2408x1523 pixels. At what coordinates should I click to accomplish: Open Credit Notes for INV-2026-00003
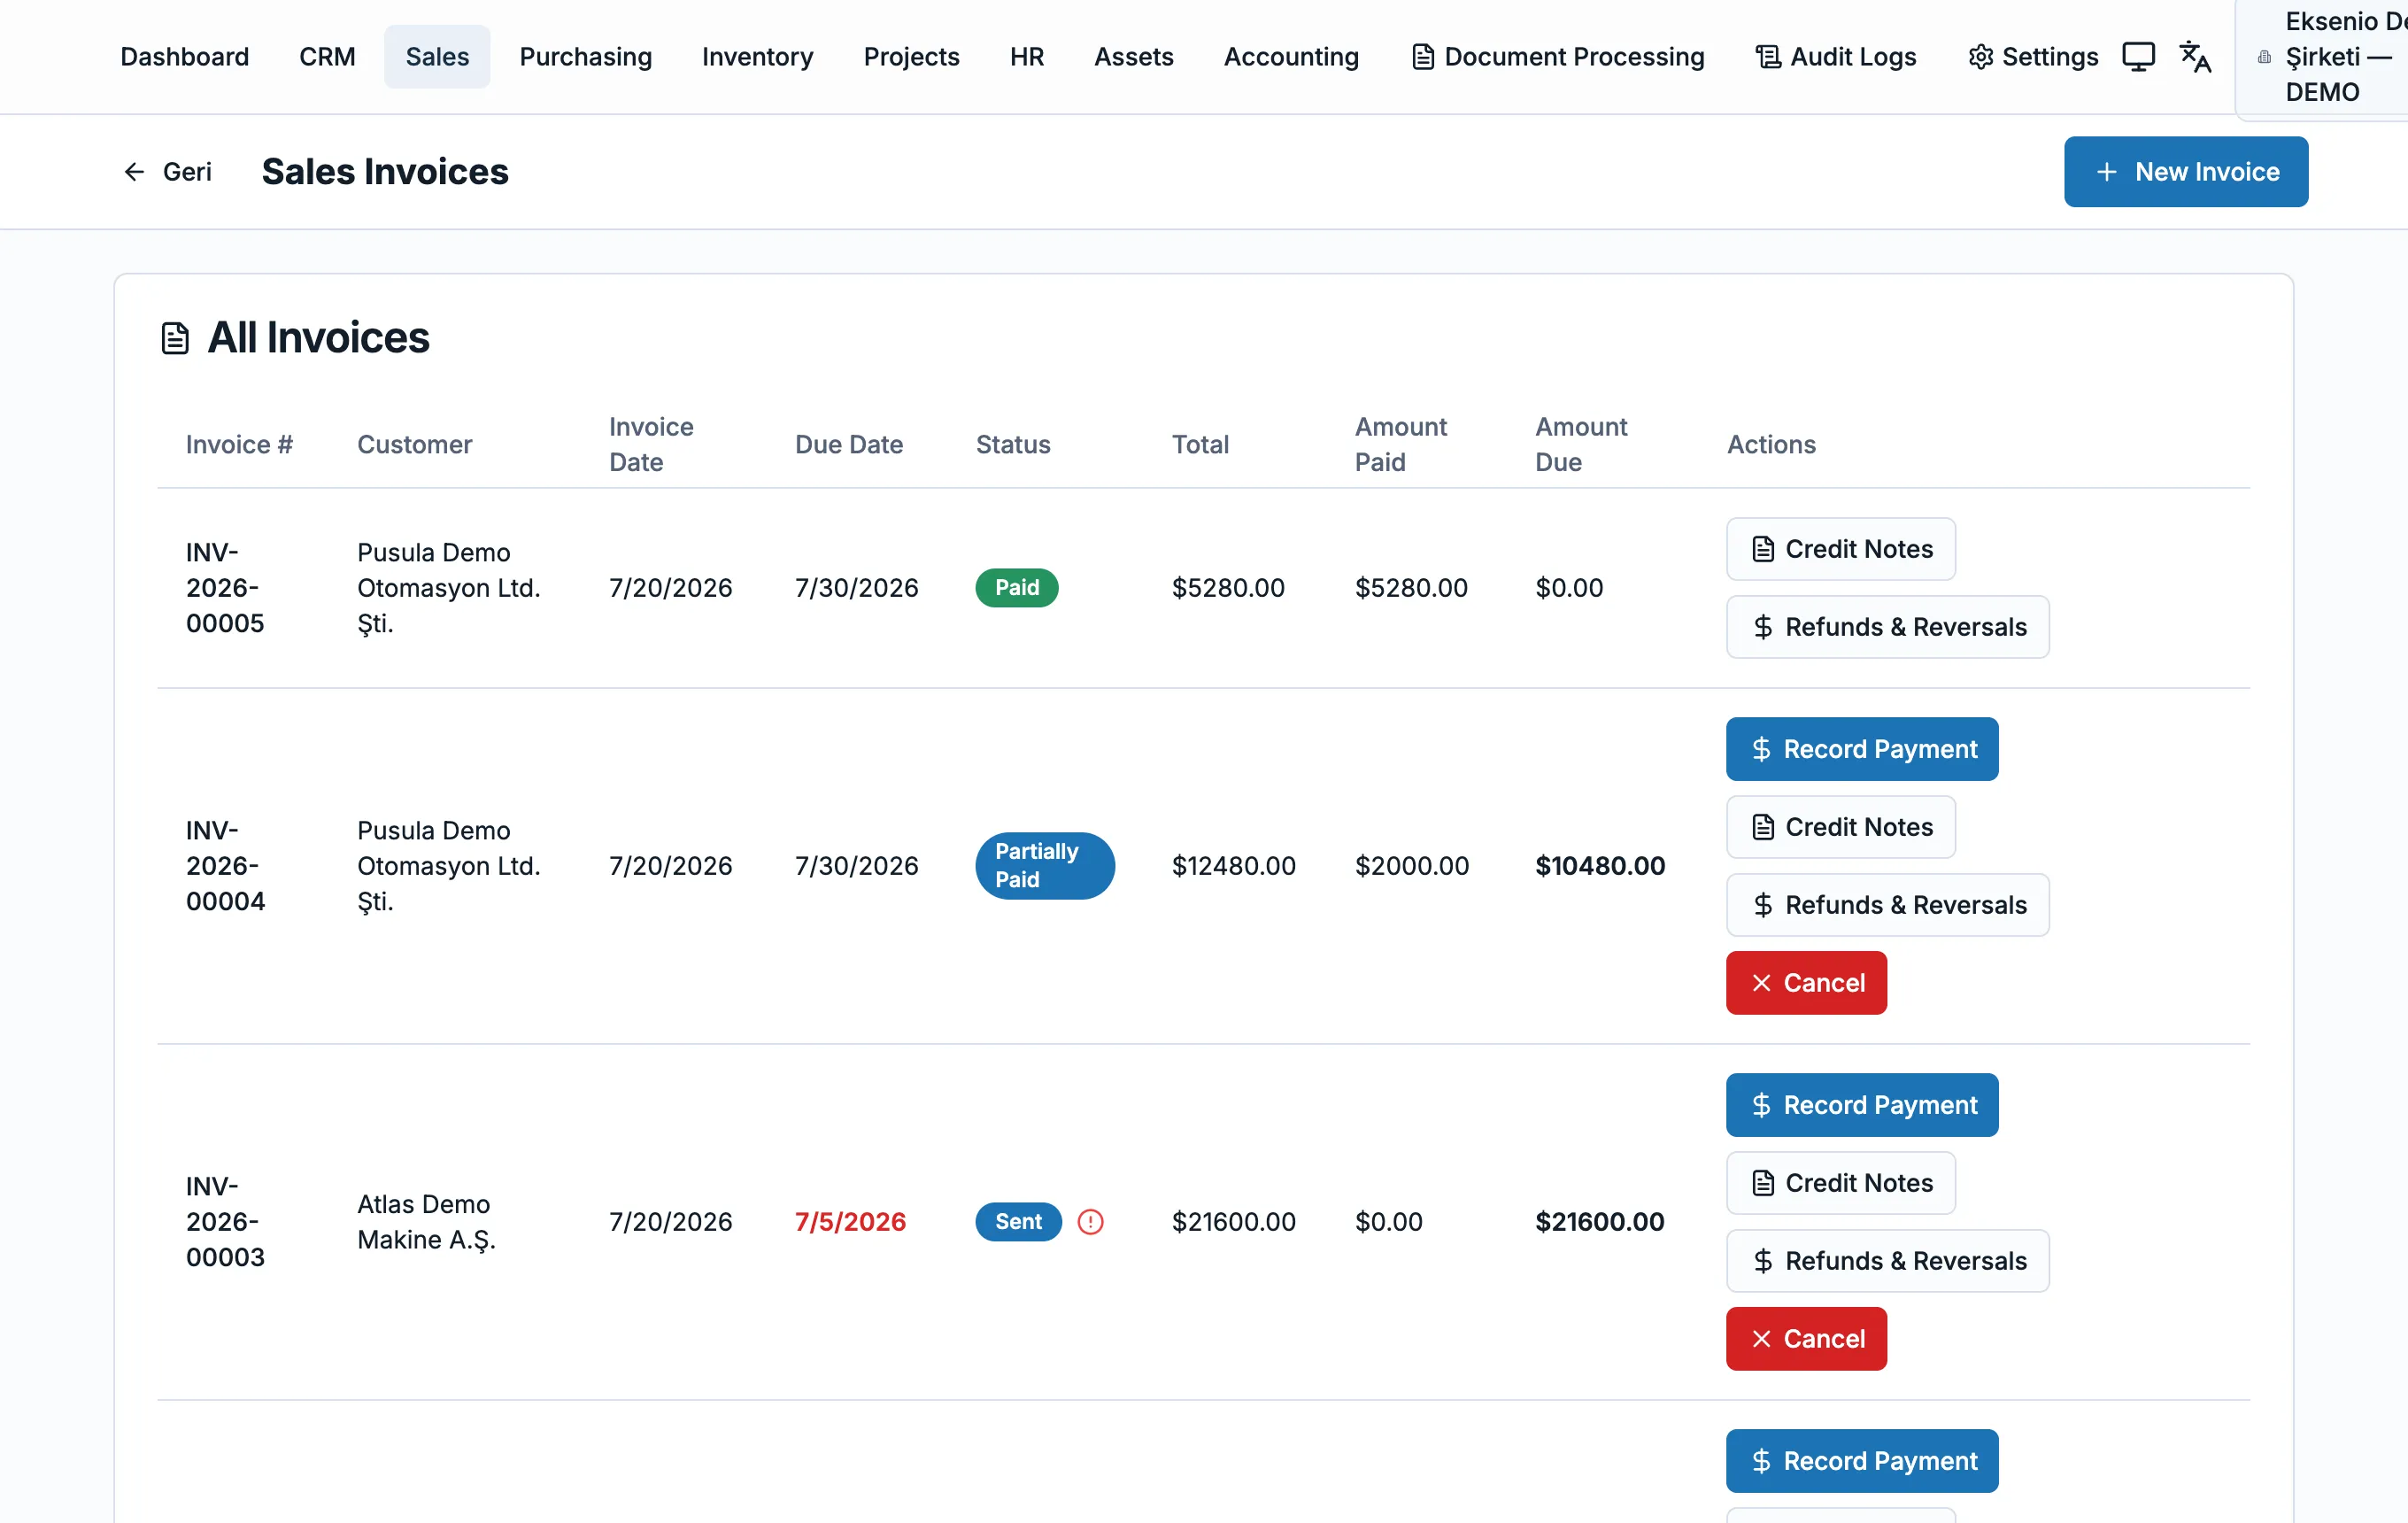pos(1841,1183)
